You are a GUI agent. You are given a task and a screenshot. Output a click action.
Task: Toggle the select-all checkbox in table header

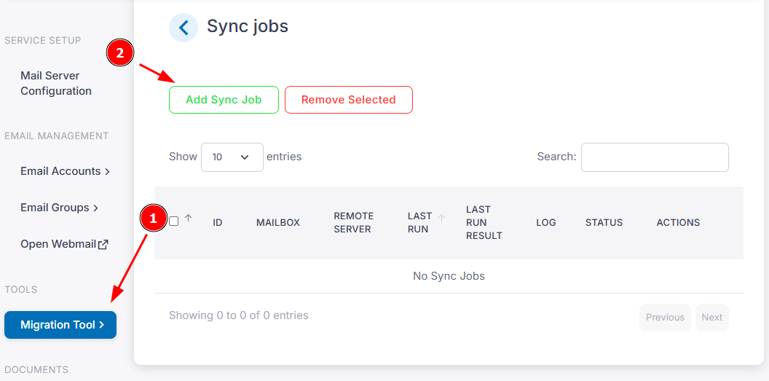[x=173, y=221]
